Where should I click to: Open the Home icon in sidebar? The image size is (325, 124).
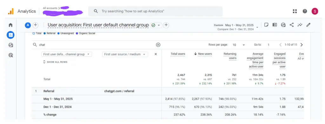coord(10,25)
